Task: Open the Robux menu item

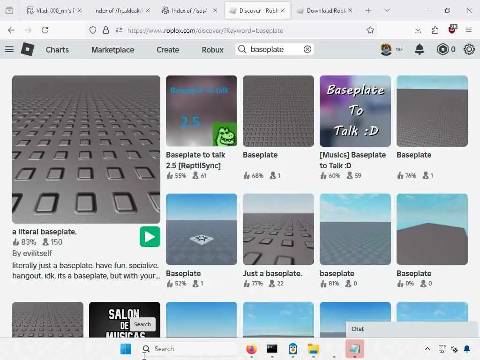Action: coord(213,50)
